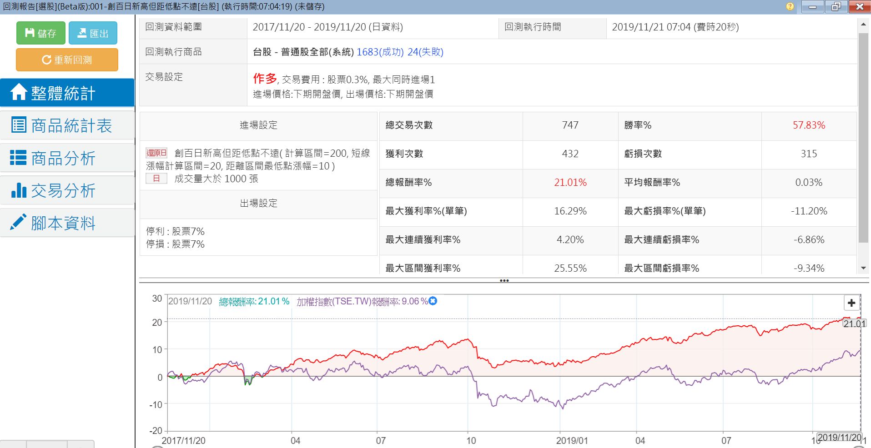This screenshot has width=871, height=448.
Task: Remove the TSE.TW index comparison from chart
Action: [x=433, y=301]
